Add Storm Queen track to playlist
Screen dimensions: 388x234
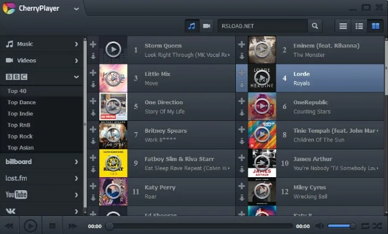[x=93, y=44]
